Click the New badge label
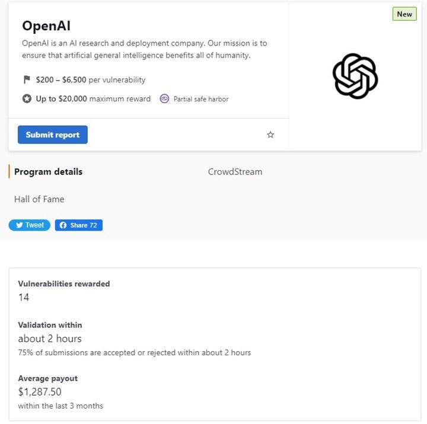The height and width of the screenshot is (424, 427). pyautogui.click(x=404, y=14)
